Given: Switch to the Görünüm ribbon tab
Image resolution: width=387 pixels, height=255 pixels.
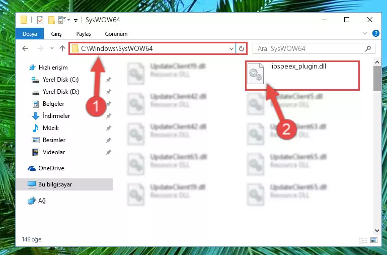Looking at the screenshot, I should click(116, 34).
